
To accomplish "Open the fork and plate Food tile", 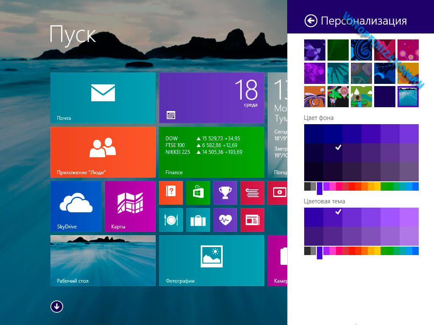I will click(171, 219).
